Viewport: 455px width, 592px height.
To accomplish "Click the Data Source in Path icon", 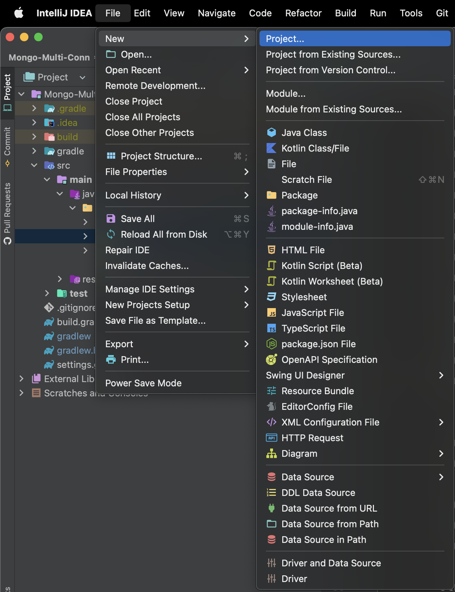I will 272,540.
